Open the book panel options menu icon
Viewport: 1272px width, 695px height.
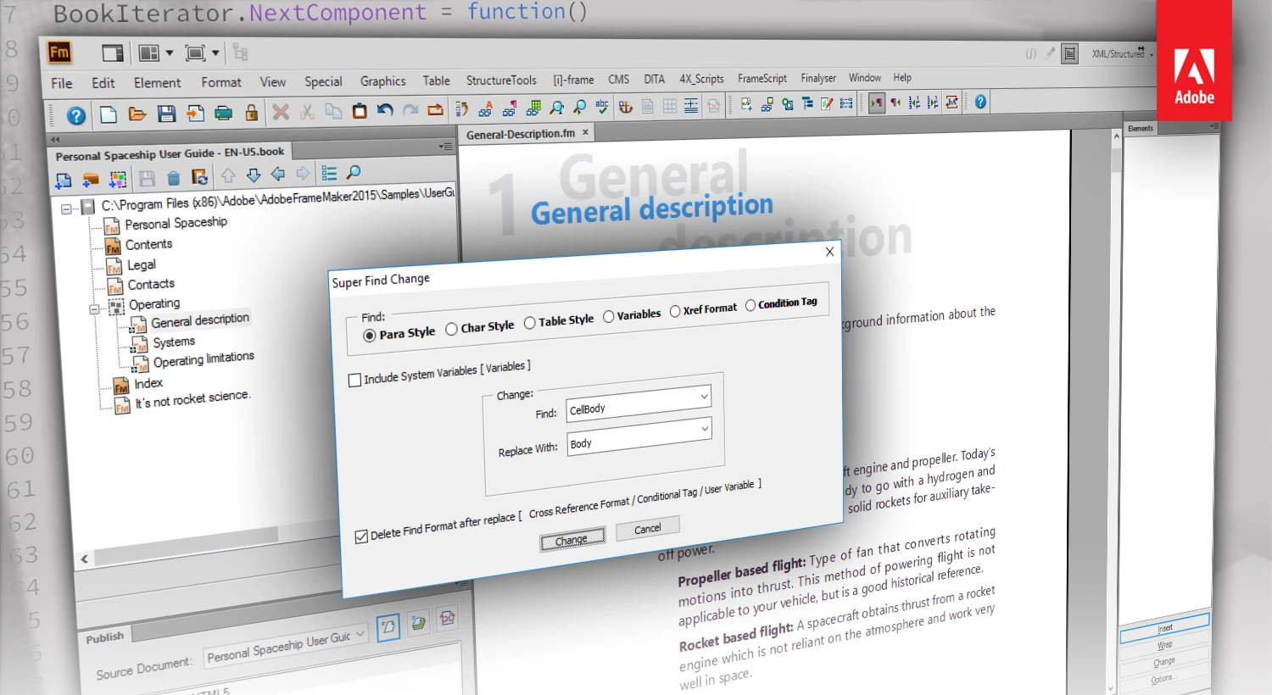click(446, 147)
